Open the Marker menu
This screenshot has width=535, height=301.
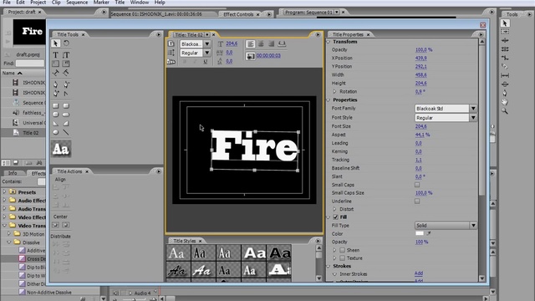101,3
